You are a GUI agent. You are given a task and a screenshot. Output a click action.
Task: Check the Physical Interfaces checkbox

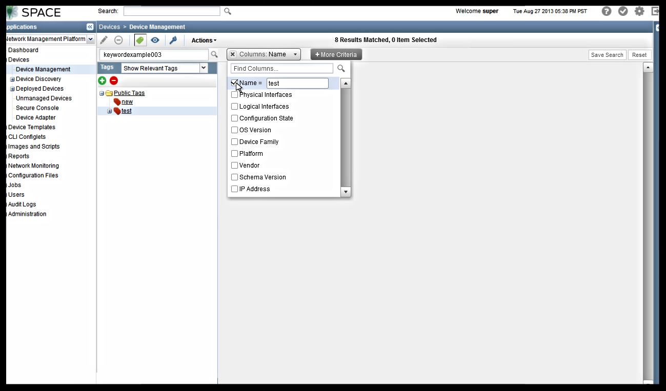(234, 95)
